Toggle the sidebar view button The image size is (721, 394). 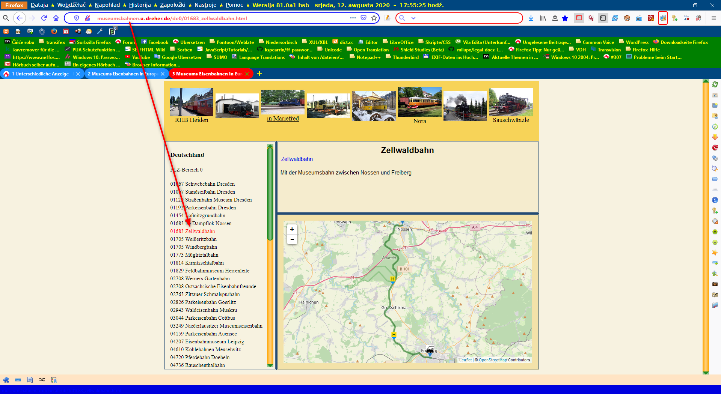603,18
